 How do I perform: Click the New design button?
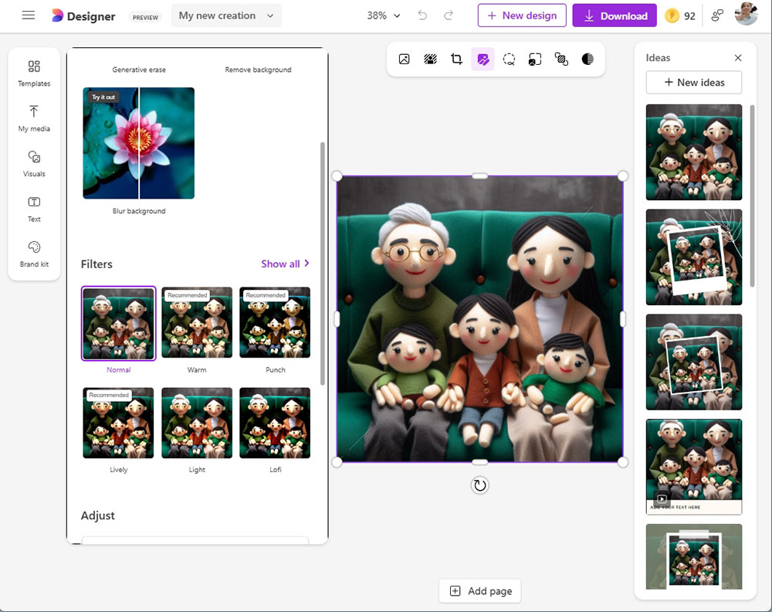[x=522, y=15]
